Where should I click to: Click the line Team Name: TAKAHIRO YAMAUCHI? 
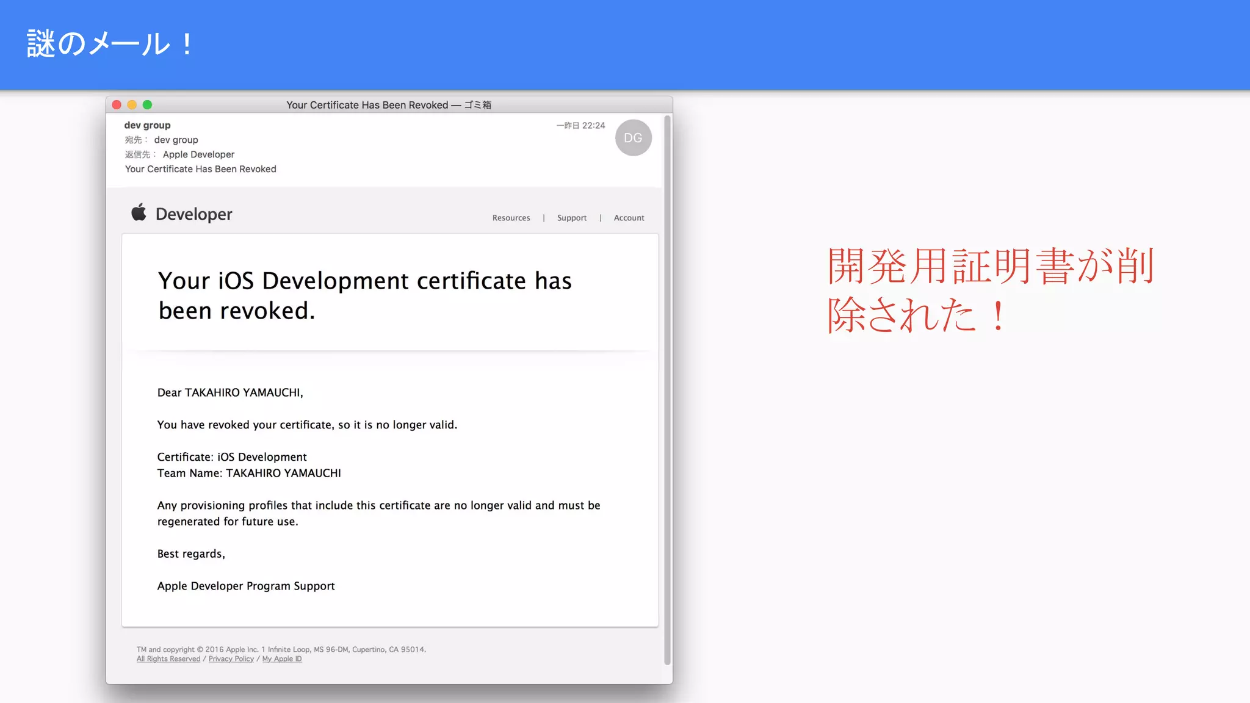click(249, 473)
